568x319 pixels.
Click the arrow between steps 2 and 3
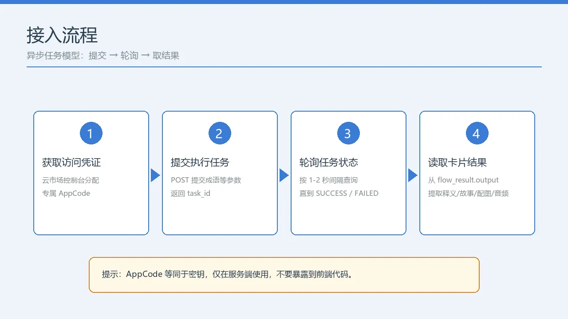tap(284, 175)
